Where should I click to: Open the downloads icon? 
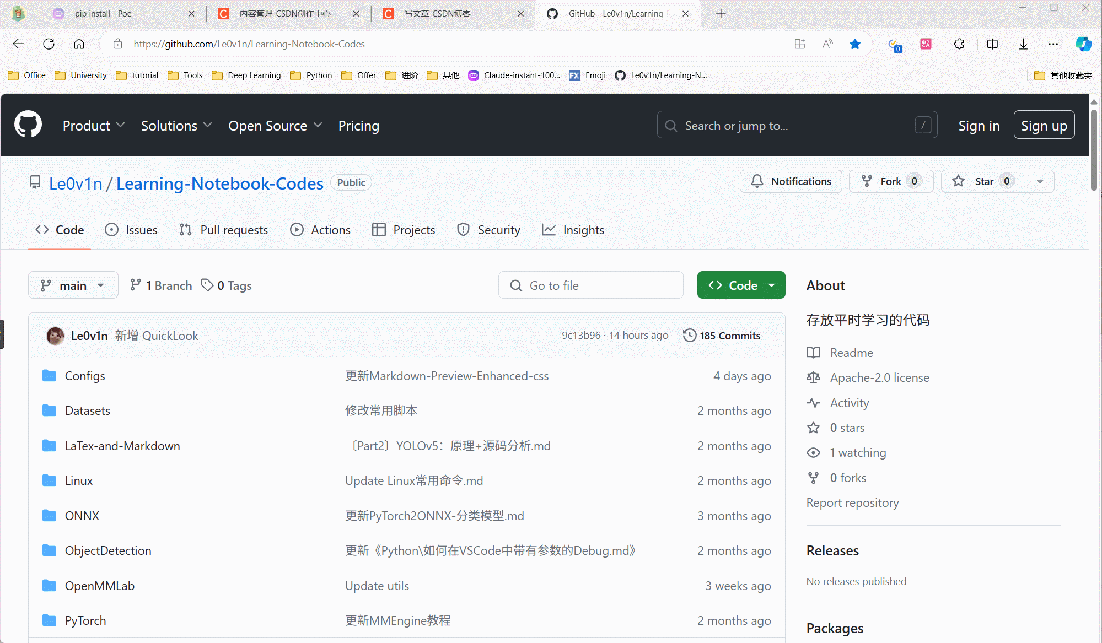[x=1023, y=44]
